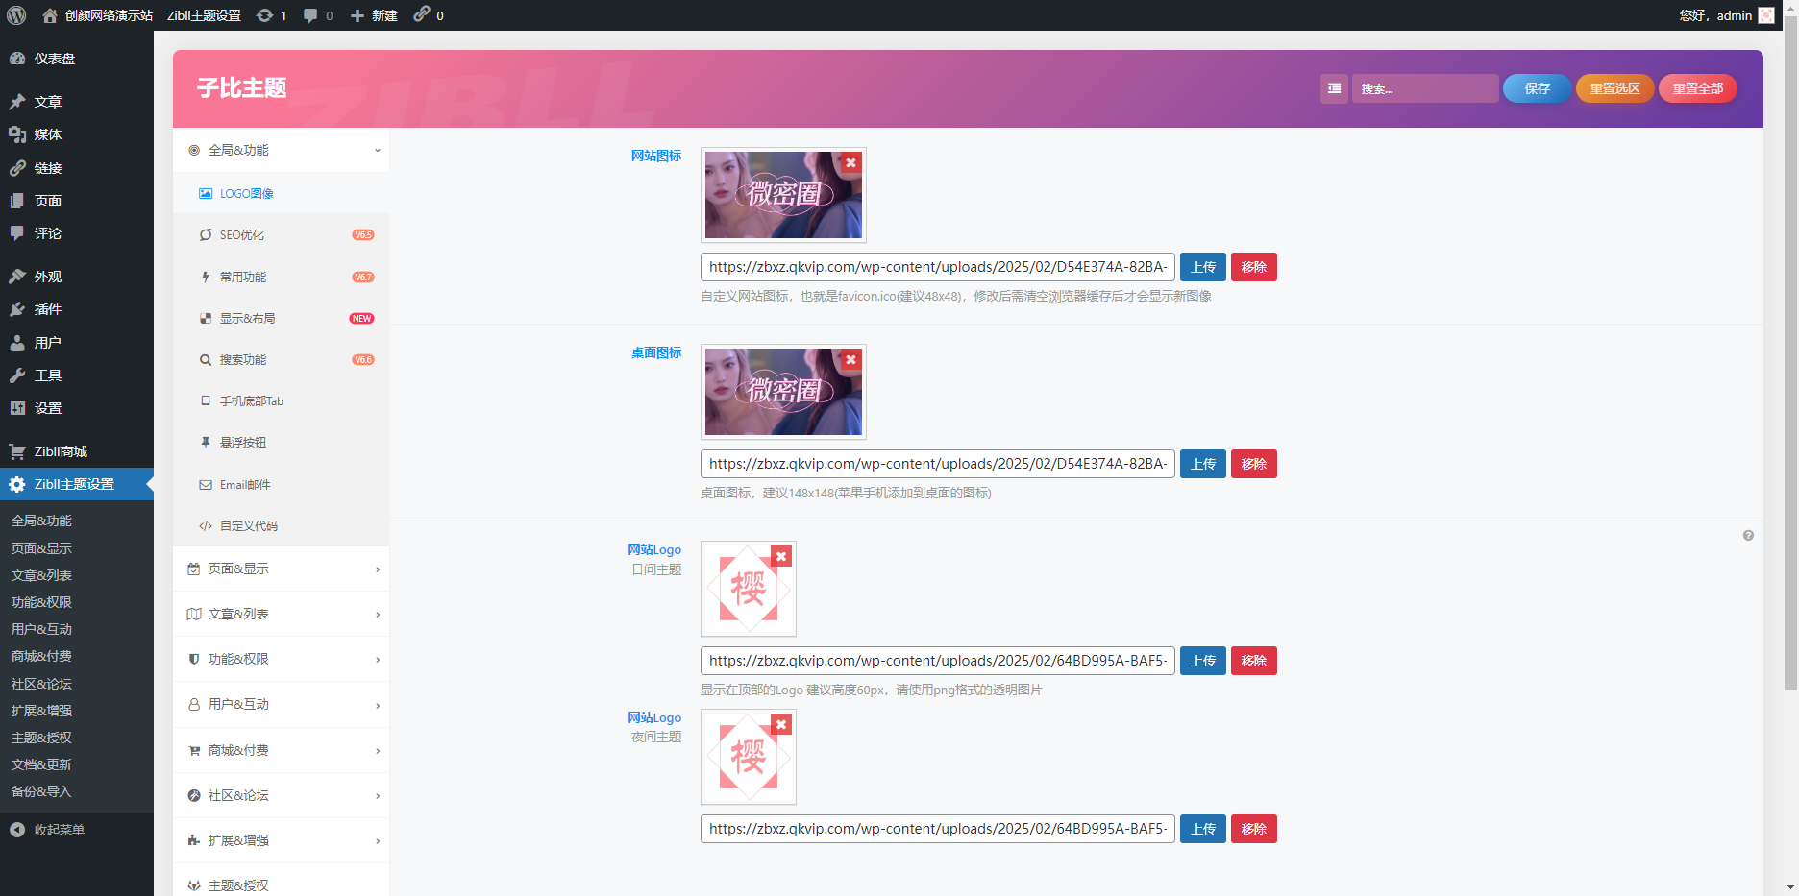Click the 网站图标 URL input field

(938, 267)
